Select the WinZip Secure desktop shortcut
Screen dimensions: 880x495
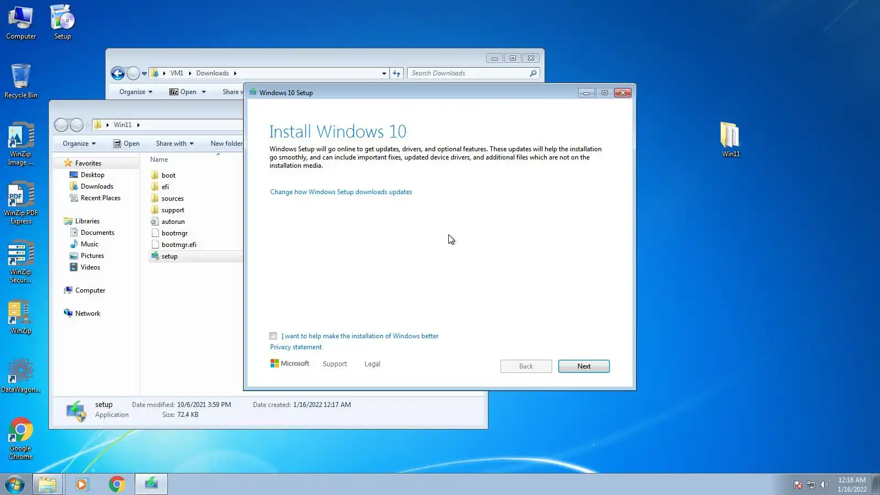(x=21, y=262)
